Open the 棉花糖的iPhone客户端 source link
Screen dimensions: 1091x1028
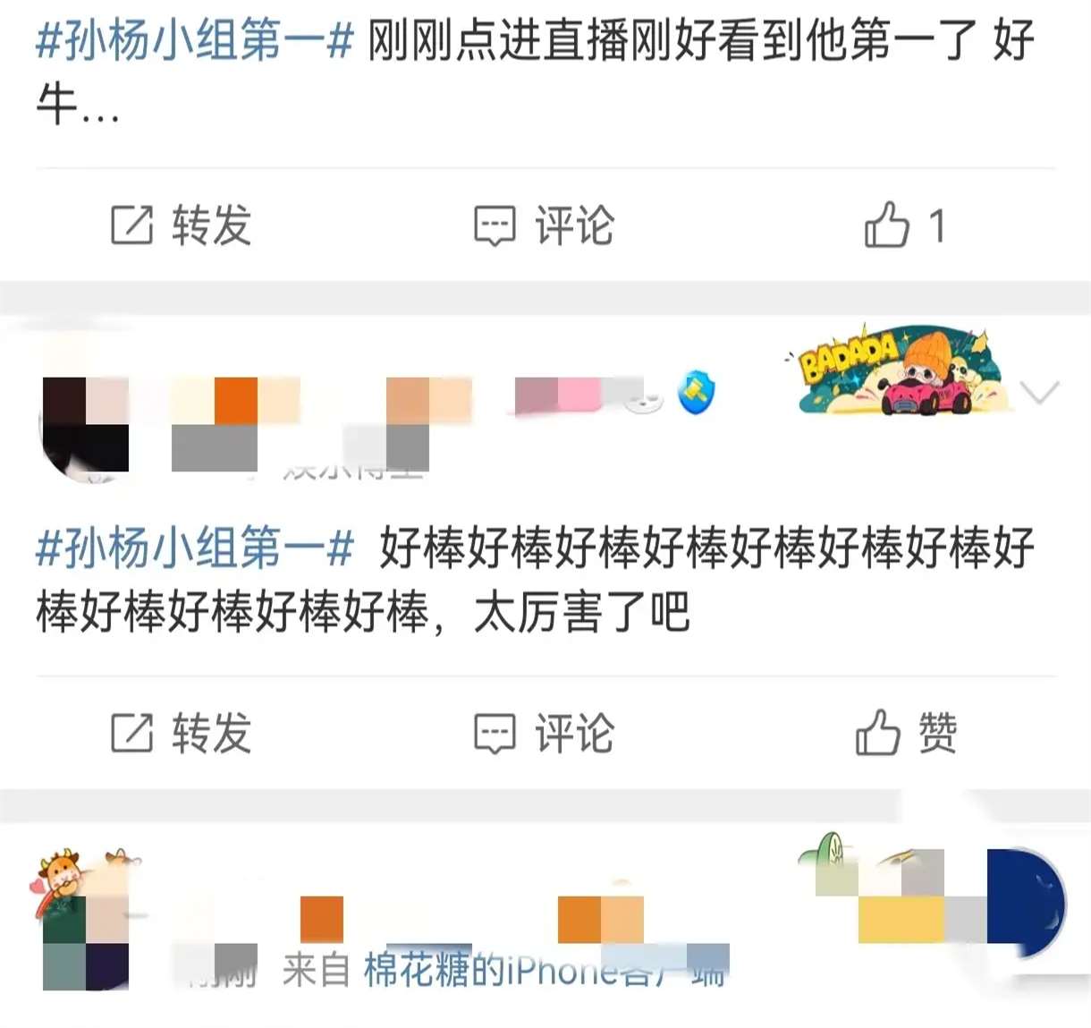[x=544, y=970]
